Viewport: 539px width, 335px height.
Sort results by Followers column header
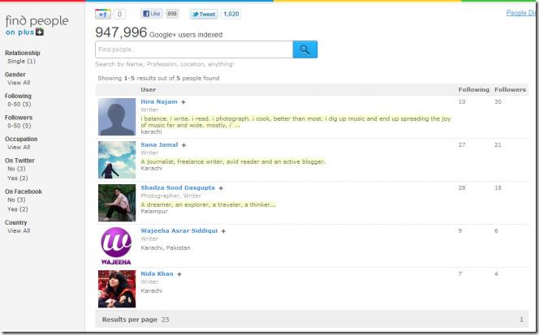pos(510,89)
